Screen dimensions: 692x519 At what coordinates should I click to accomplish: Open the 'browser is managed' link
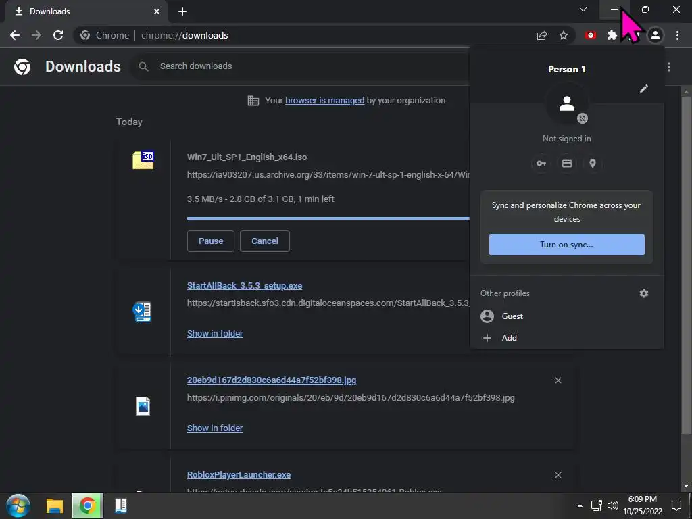(x=324, y=101)
